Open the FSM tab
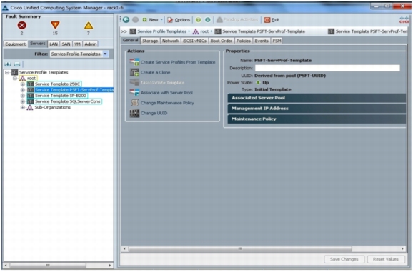The width and height of the screenshot is (413, 272). click(277, 41)
